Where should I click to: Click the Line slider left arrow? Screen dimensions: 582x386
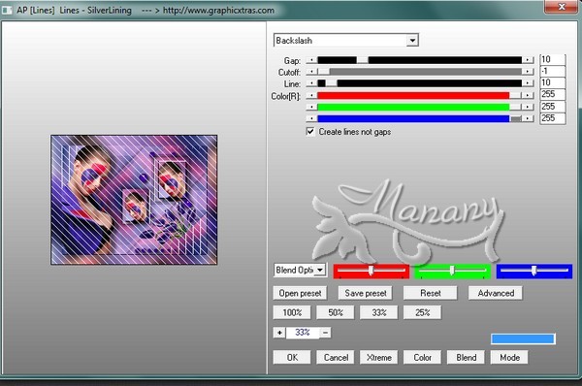click(311, 83)
